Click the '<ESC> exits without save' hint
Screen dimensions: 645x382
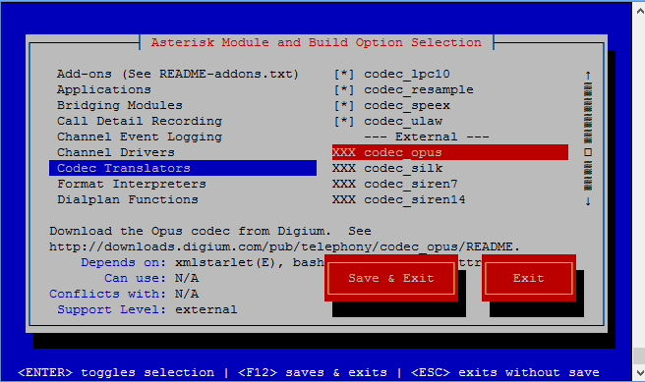pos(505,372)
